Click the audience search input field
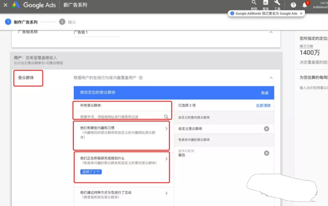This screenshot has height=206, width=328. [118, 117]
